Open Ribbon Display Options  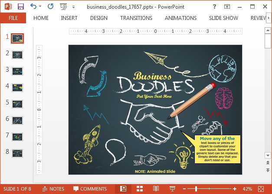click(x=227, y=7)
